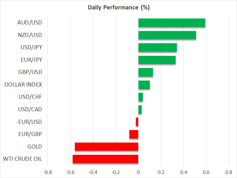237x178 pixels.
Task: Click the red EUR/GBP bar
Action: [134, 134]
